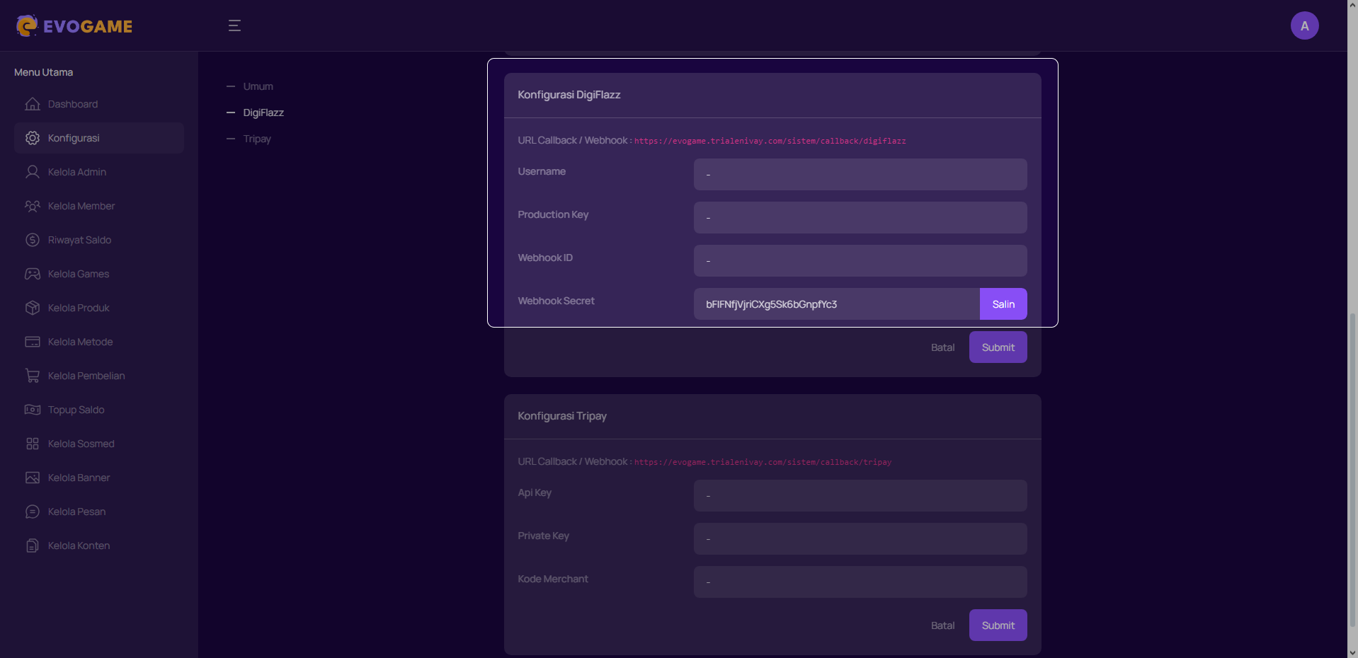The width and height of the screenshot is (1358, 658).
Task: Jump to the Tripay section
Action: pos(257,139)
